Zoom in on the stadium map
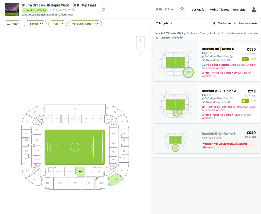Viewport: 261px width, 214px height. tap(140, 40)
